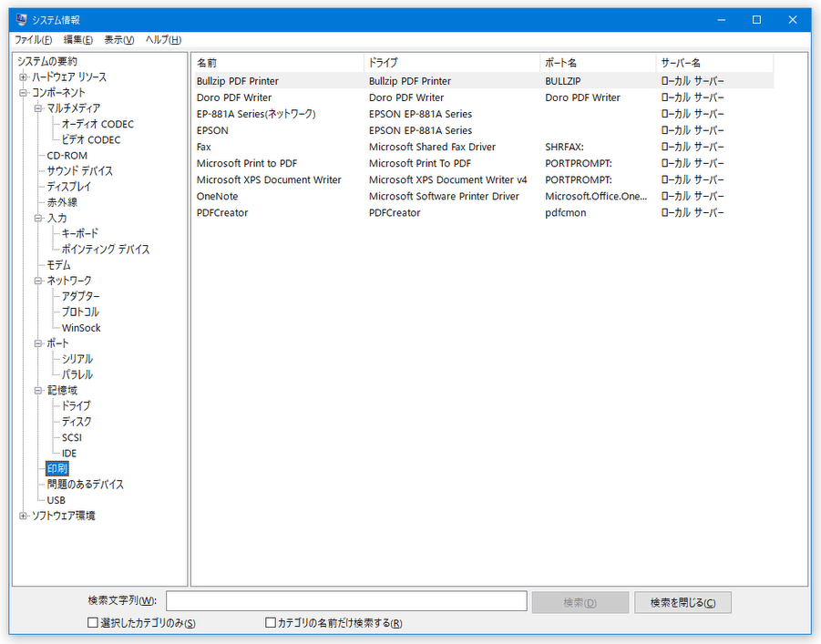This screenshot has width=821, height=644.
Task: Click the 検索を閉じる(C) button
Action: (x=682, y=603)
